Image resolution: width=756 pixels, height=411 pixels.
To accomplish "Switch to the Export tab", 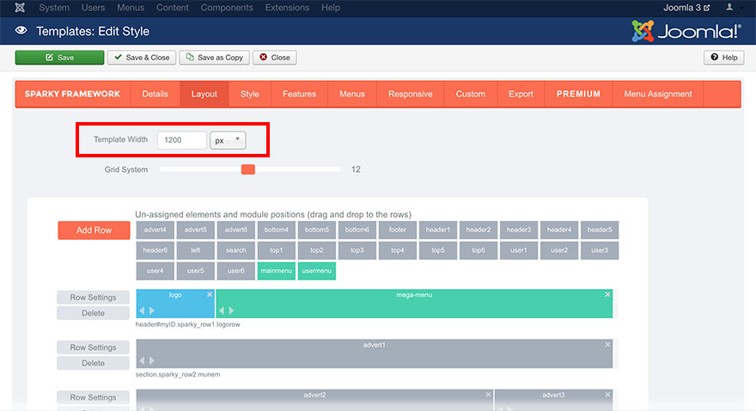I will tap(521, 94).
